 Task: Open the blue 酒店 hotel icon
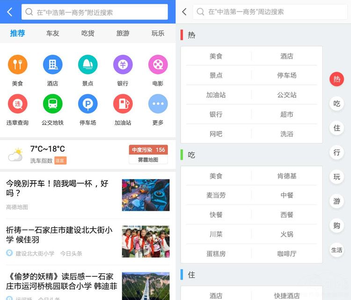tap(52, 65)
